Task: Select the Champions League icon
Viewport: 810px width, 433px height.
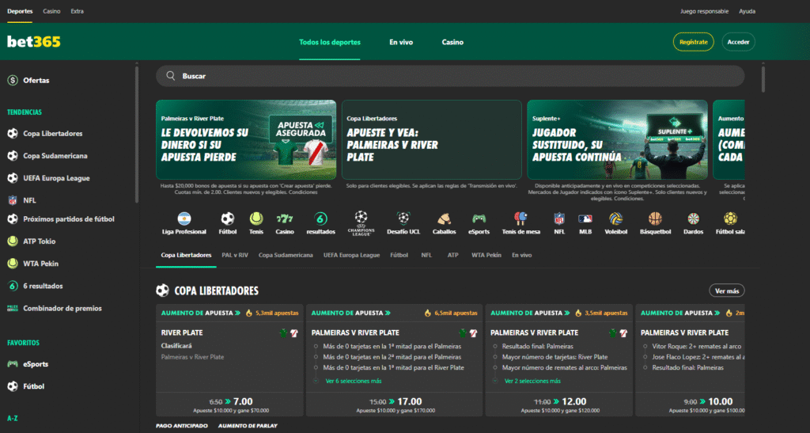Action: point(361,223)
